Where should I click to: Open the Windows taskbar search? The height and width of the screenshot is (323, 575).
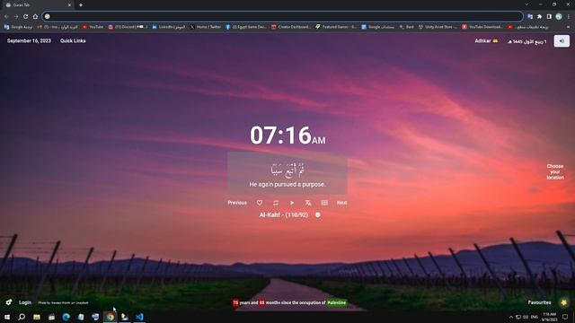(22, 317)
